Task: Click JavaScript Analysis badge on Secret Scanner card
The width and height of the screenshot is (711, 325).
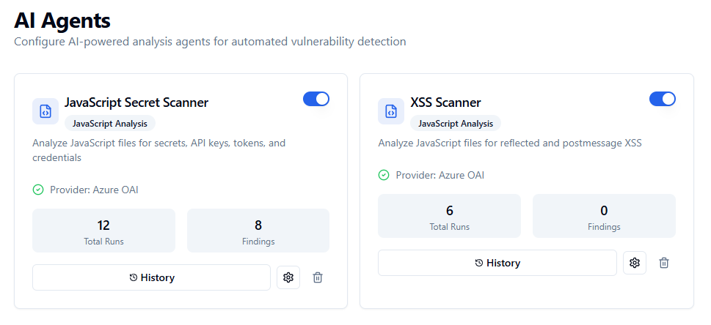Action: pos(110,124)
